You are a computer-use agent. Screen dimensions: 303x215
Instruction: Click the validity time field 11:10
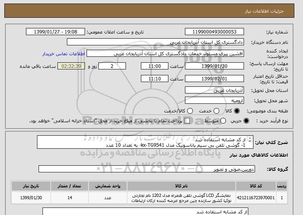coord(155,79)
